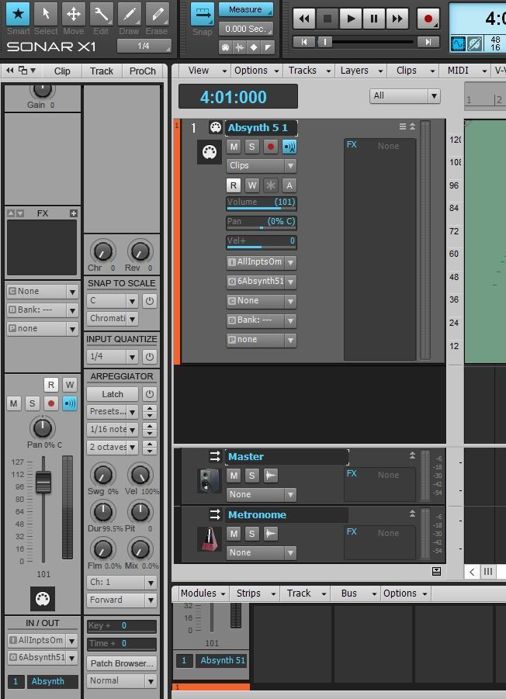Enable the arpeggiator Latch button
The height and width of the screenshot is (699, 506).
(x=113, y=394)
